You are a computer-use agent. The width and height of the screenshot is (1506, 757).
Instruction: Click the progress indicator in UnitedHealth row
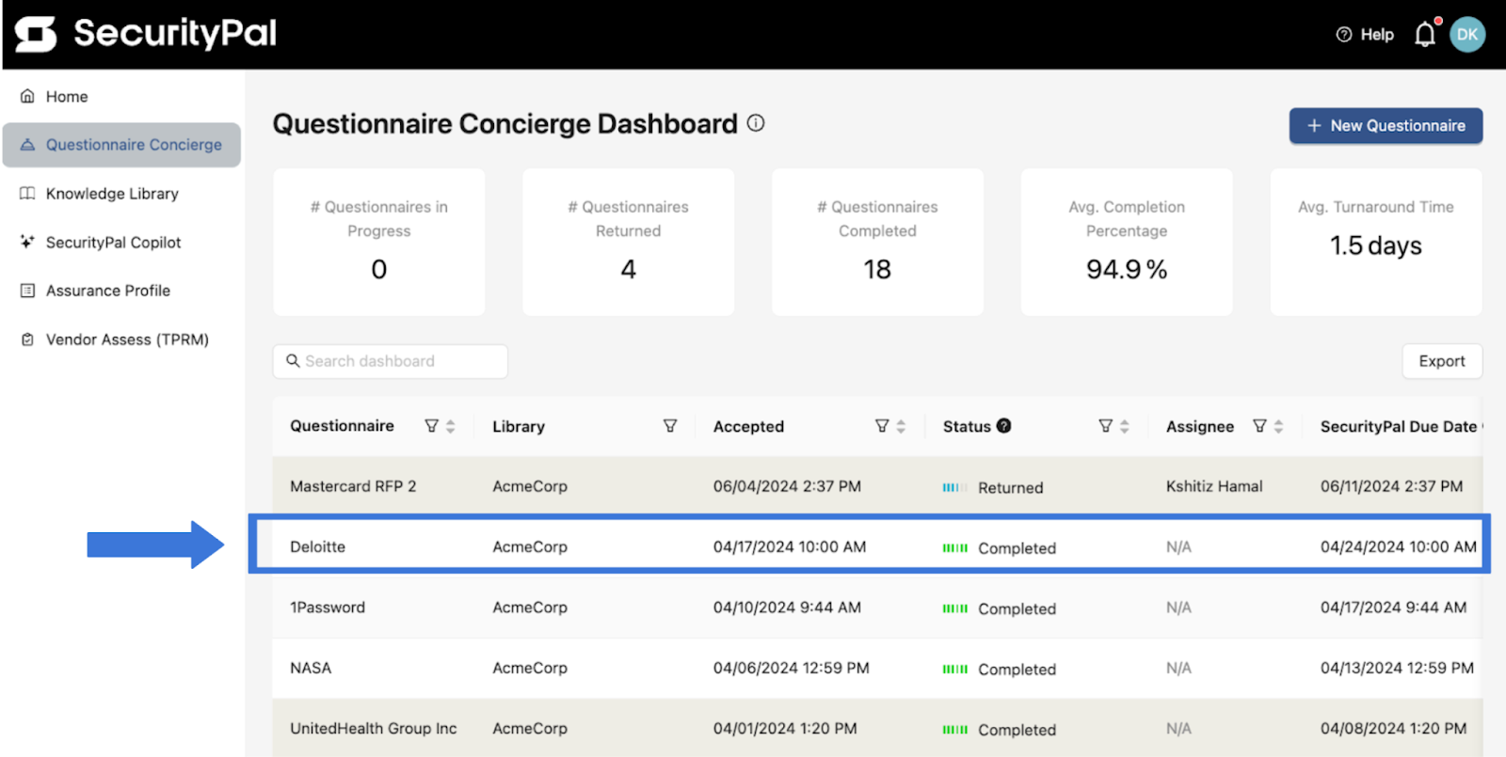click(x=955, y=730)
